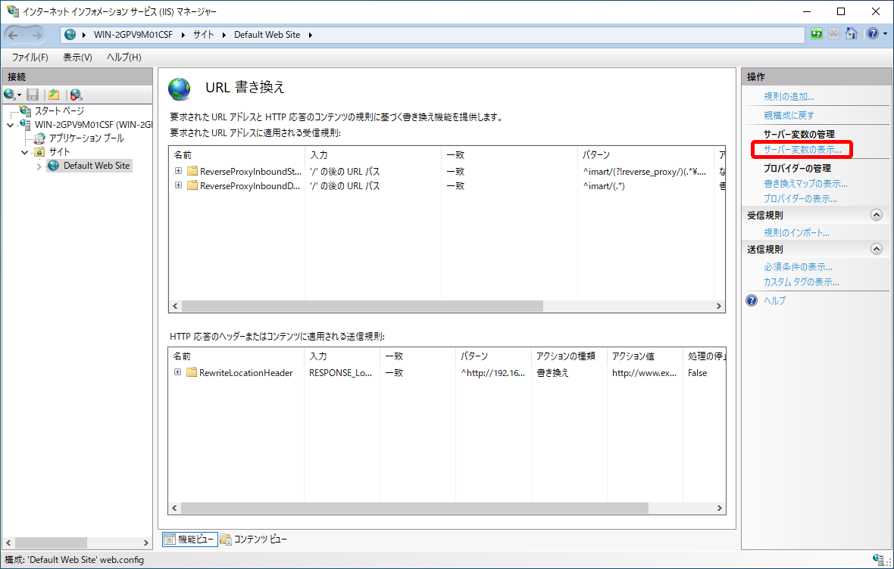Screen dimensions: 894x569
Task: Select サイト node in connections tree
Action: (x=59, y=151)
